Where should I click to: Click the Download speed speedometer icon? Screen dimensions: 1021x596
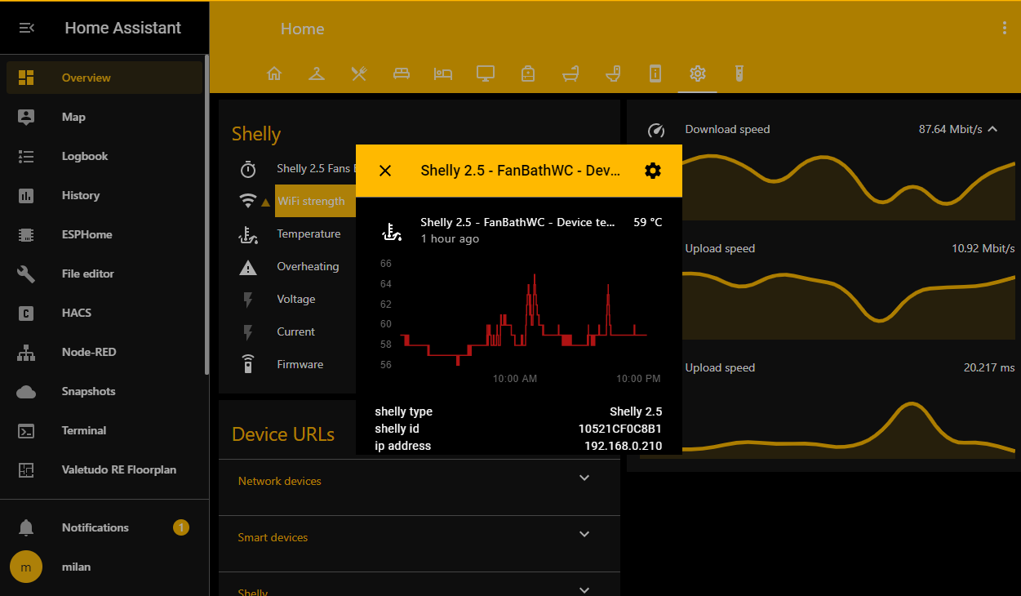(656, 130)
